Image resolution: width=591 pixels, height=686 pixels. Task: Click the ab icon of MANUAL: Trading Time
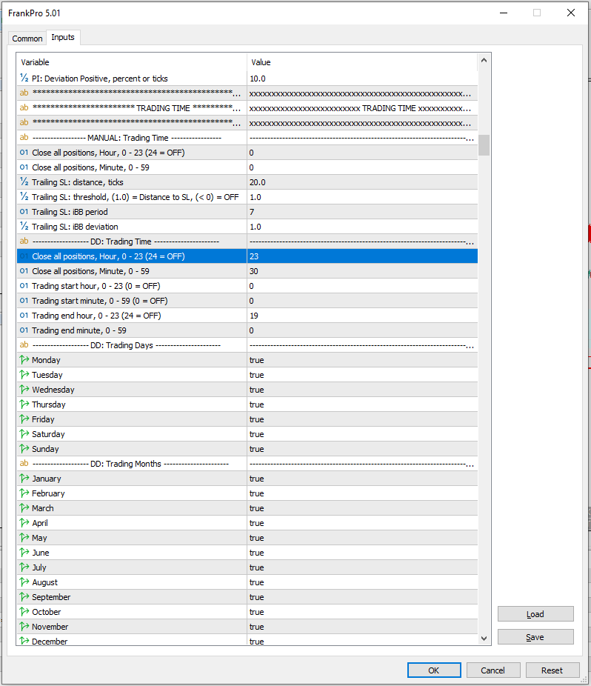click(x=24, y=137)
